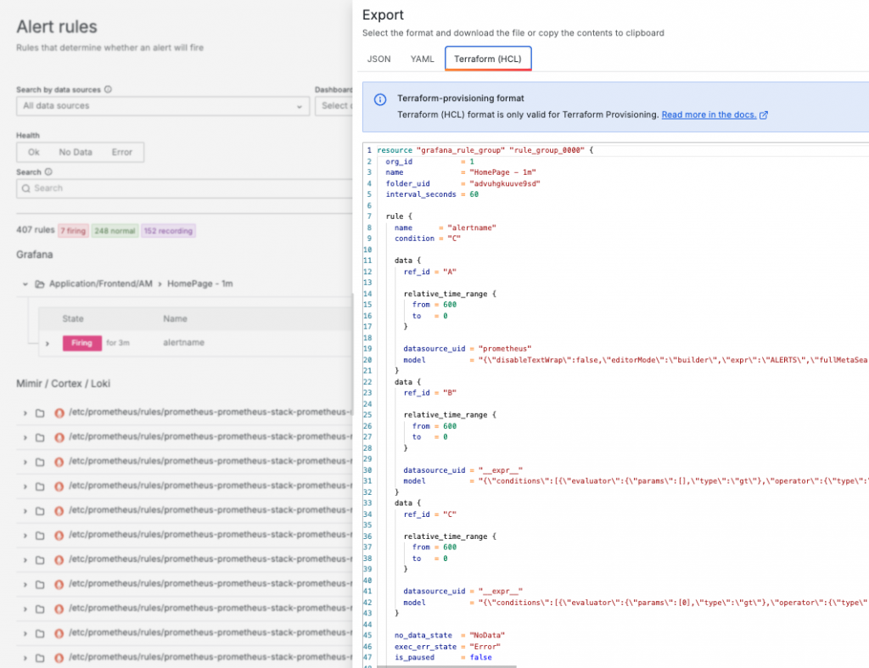Image resolution: width=869 pixels, height=668 pixels.
Task: Click datasource_uid "prometheus" code line
Action: (x=468, y=349)
